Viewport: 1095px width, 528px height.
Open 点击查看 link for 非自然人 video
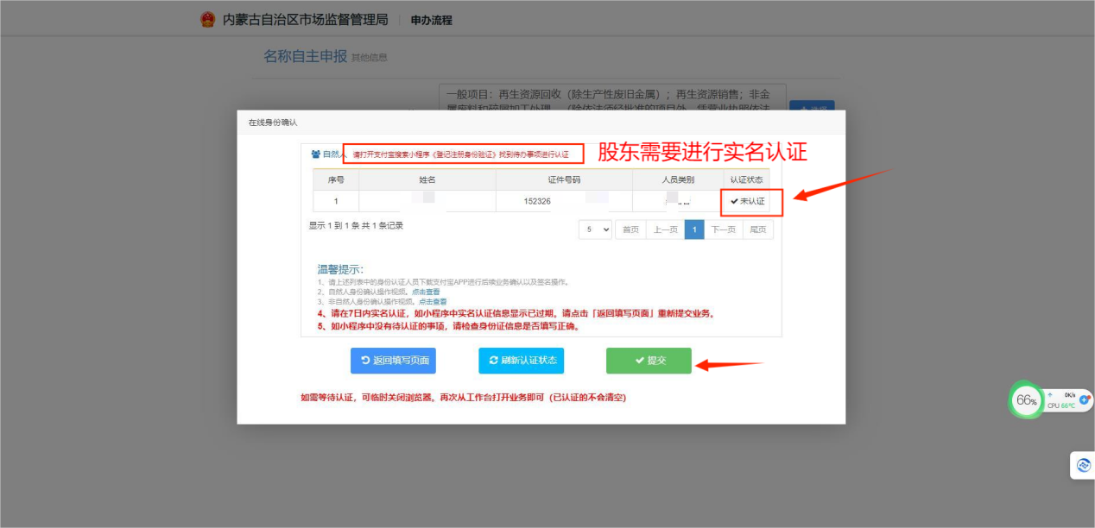[x=433, y=302]
